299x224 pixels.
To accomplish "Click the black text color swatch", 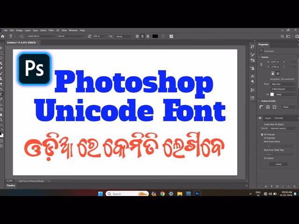I will pos(155,36).
